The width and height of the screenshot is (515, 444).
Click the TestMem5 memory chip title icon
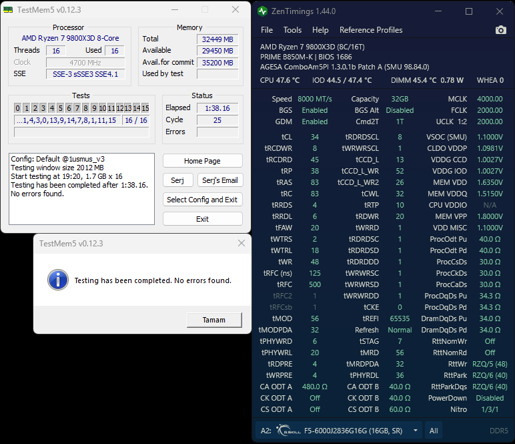click(8, 10)
